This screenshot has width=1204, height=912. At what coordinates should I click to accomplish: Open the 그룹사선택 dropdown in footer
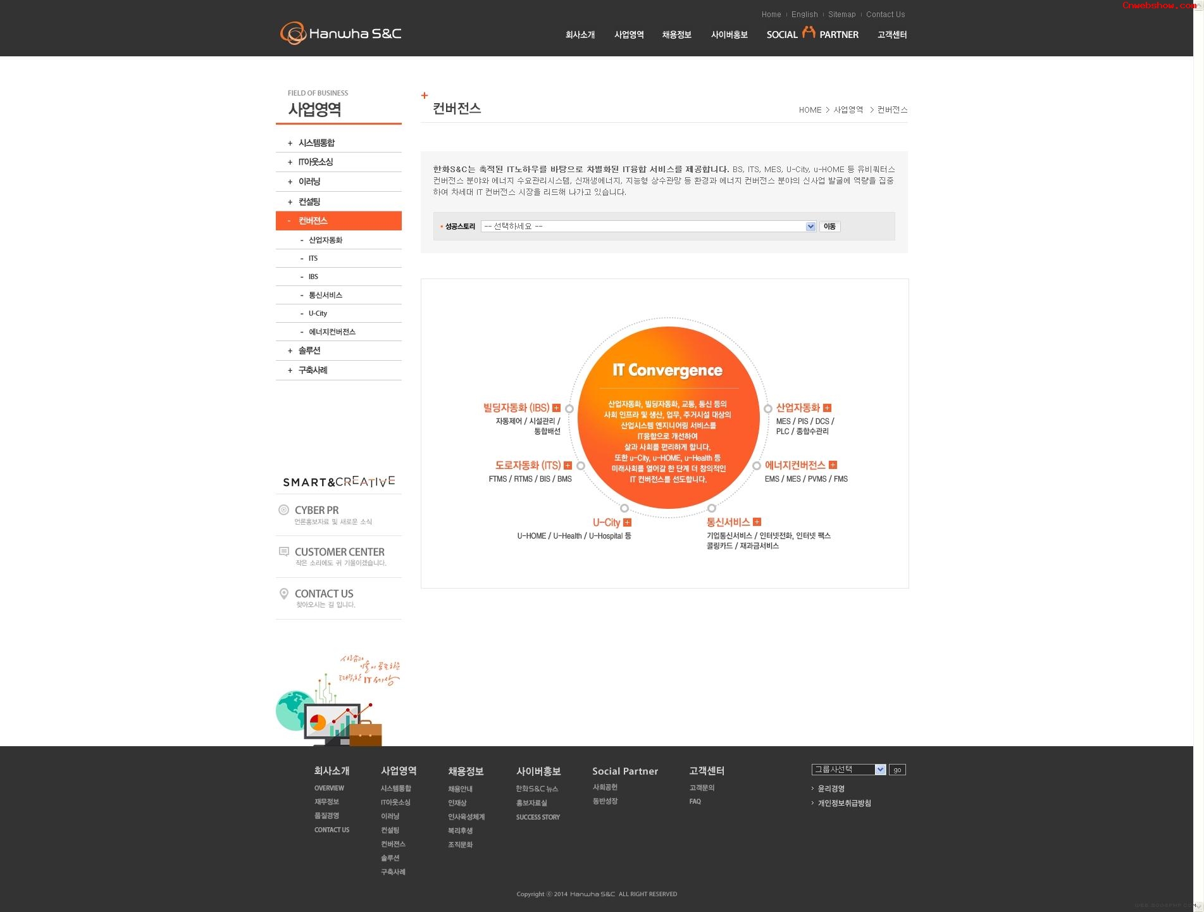point(848,770)
